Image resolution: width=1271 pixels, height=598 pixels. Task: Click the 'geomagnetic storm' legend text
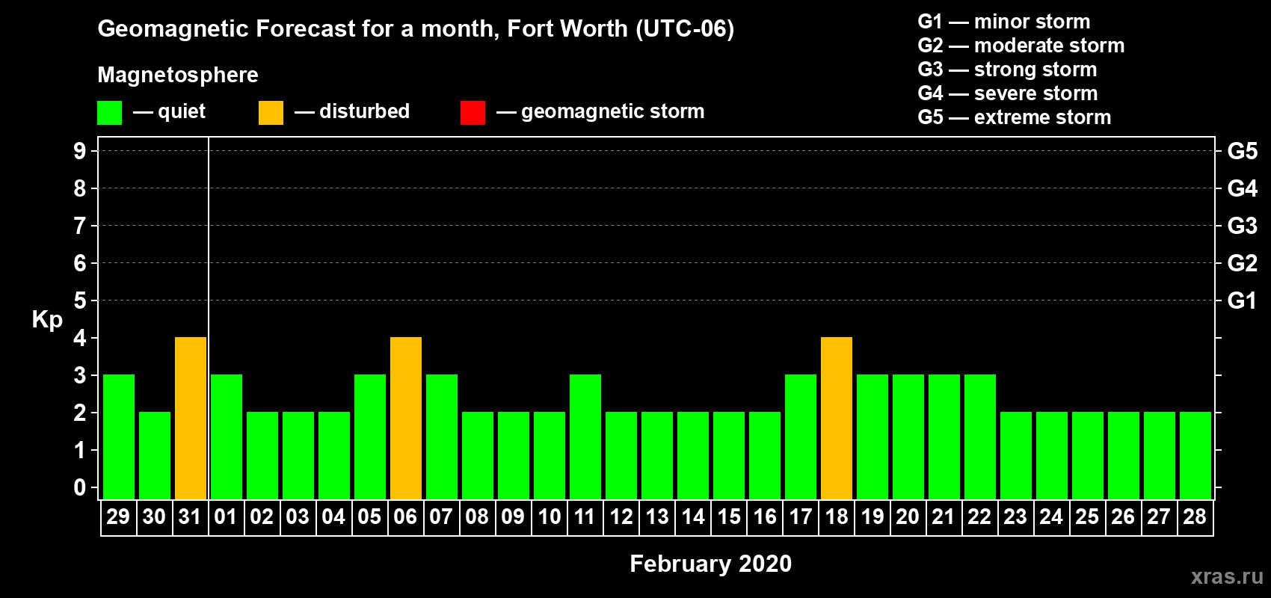coord(613,111)
